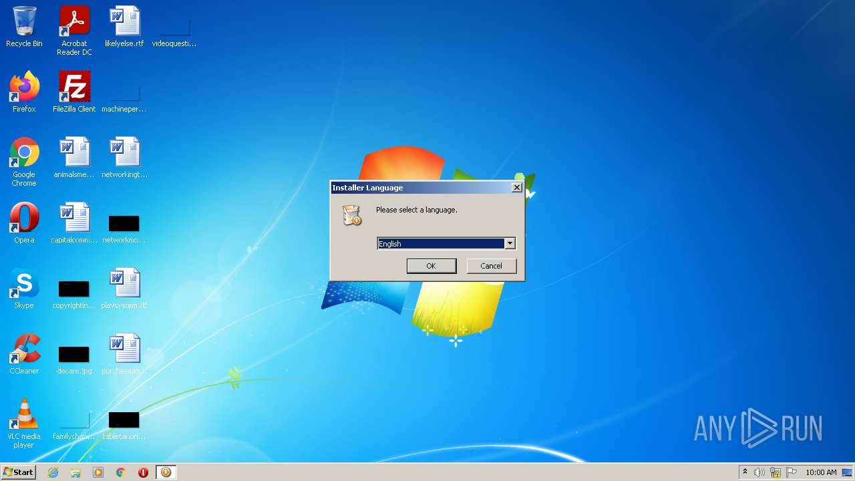This screenshot has width=855, height=481.
Task: Confirm language with the OK button
Action: coord(432,266)
